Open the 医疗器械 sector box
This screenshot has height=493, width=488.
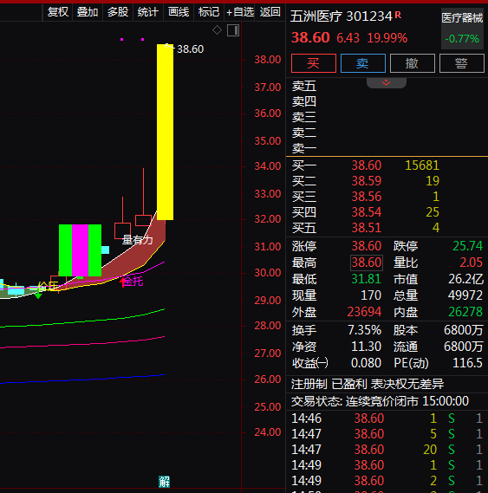coord(462,29)
